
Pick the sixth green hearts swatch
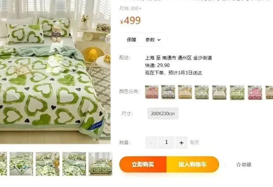click(x=237, y=92)
